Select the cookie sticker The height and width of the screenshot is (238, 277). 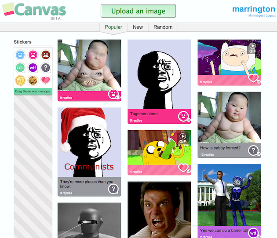(x=33, y=81)
